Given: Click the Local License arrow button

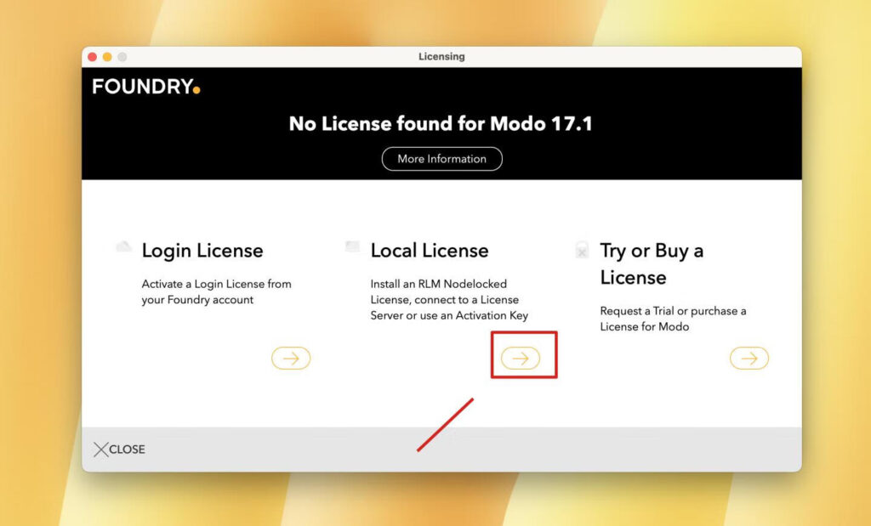Looking at the screenshot, I should click(x=521, y=359).
